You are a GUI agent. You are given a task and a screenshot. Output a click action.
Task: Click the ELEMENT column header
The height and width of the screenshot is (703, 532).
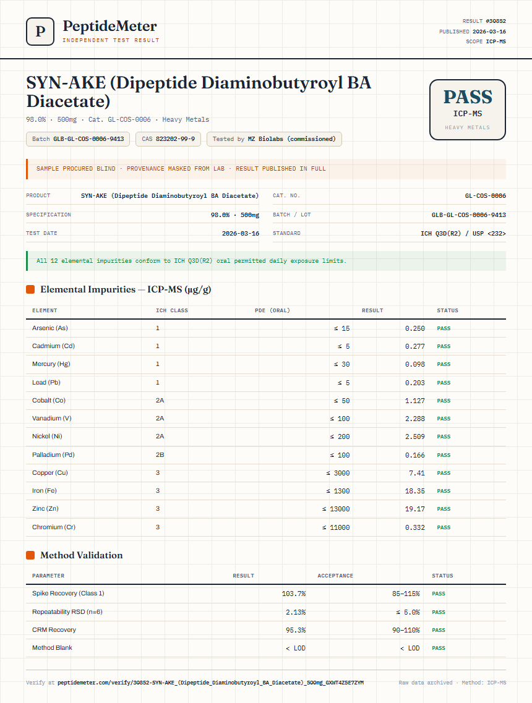(x=45, y=310)
